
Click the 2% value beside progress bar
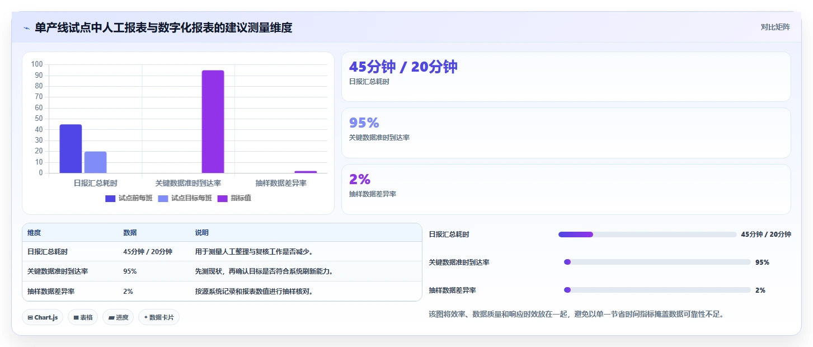760,290
